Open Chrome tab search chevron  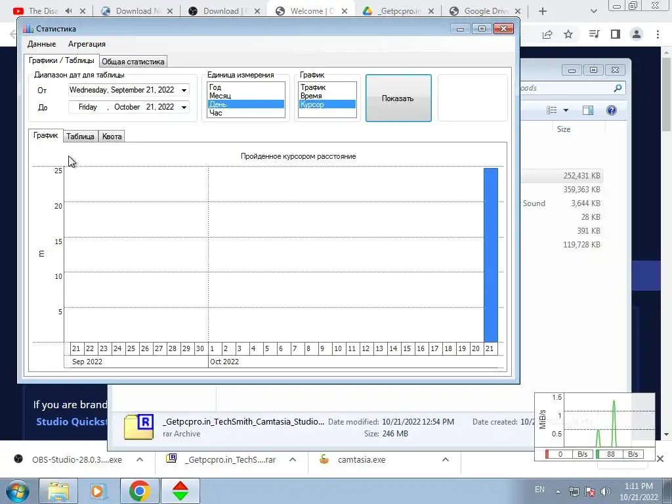point(593,11)
